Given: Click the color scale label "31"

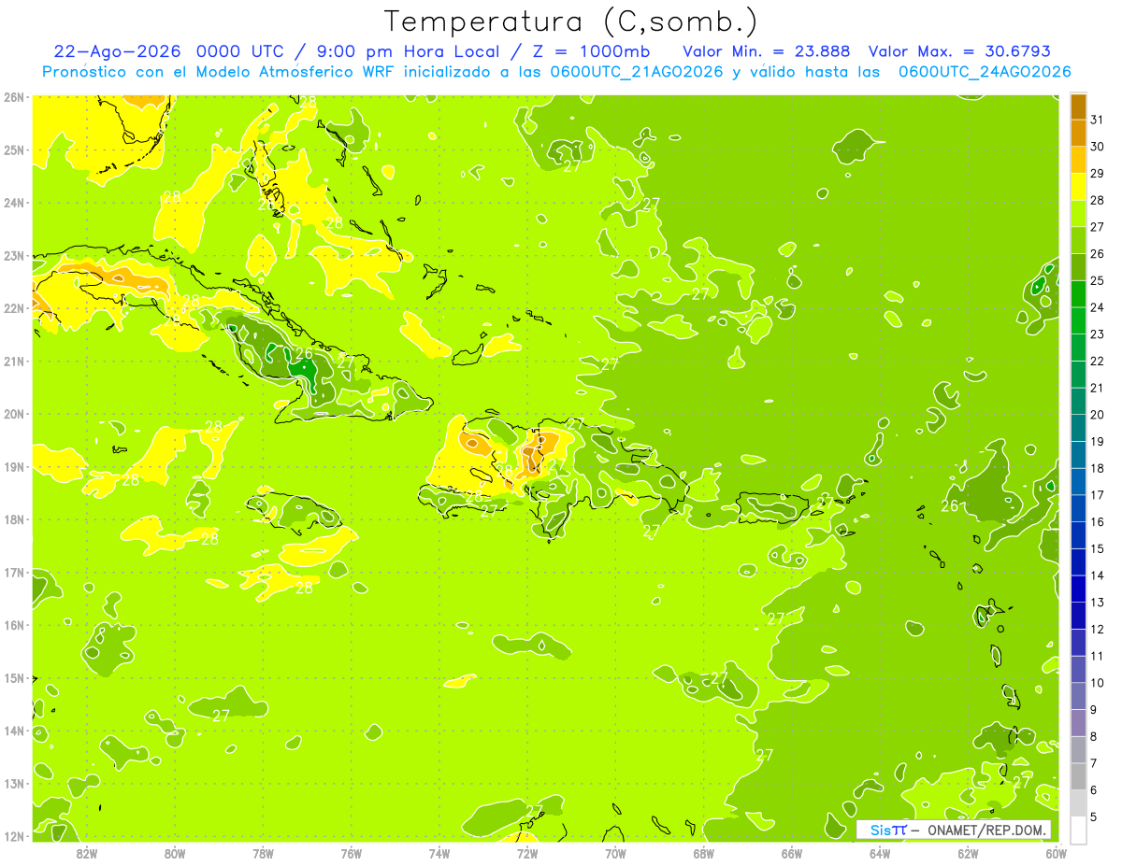Looking at the screenshot, I should coord(1097,120).
